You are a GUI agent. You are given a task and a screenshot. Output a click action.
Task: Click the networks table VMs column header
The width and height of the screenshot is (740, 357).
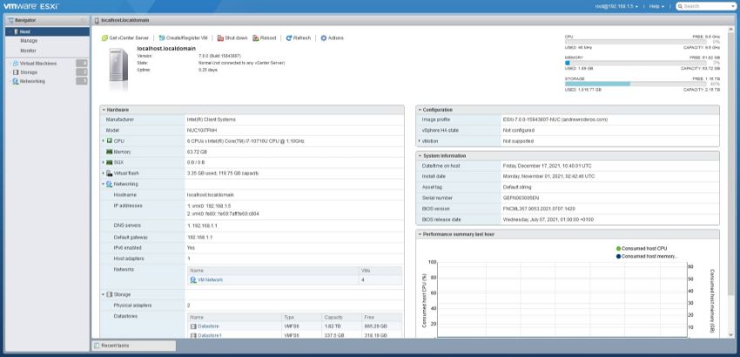point(380,271)
